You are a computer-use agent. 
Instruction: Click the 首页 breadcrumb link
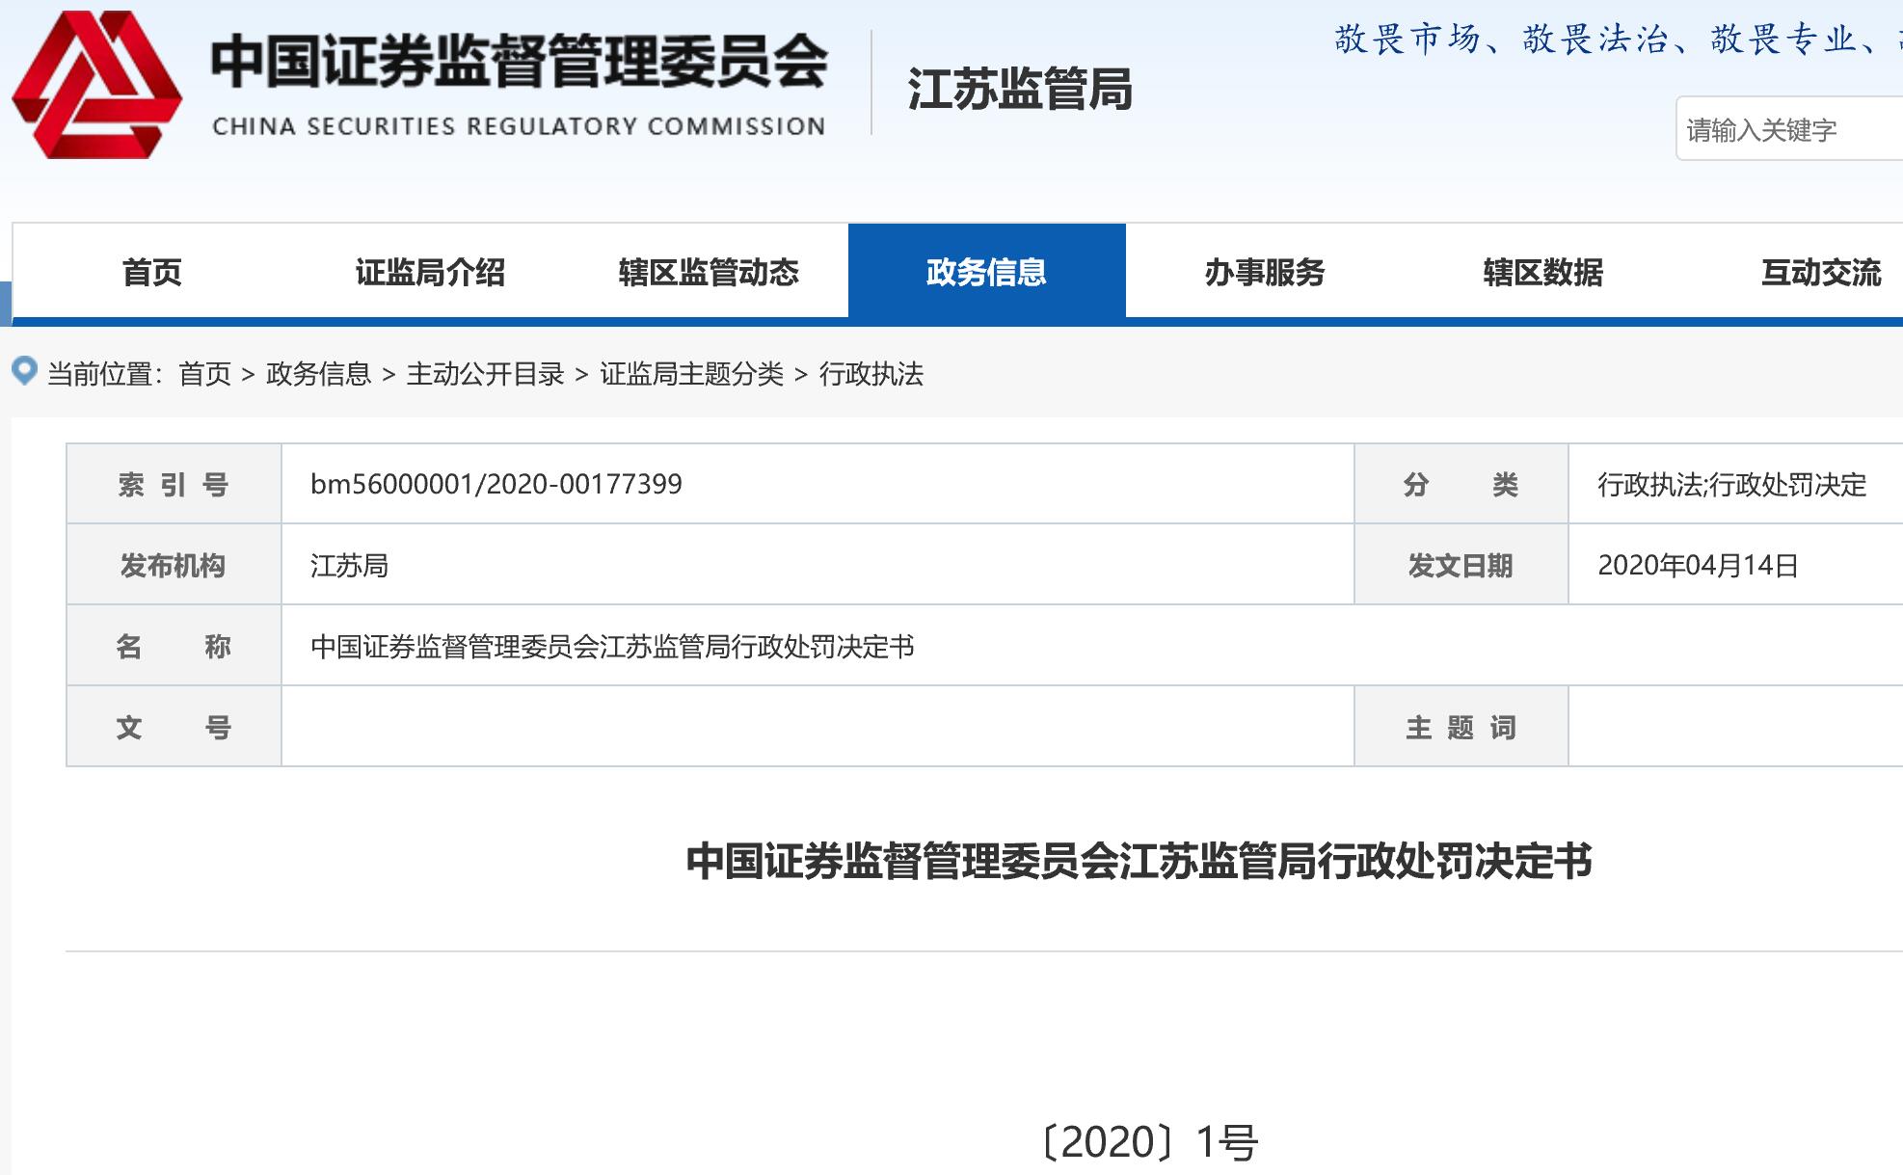coord(205,374)
